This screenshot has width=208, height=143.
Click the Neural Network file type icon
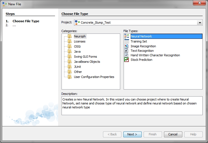(126, 36)
